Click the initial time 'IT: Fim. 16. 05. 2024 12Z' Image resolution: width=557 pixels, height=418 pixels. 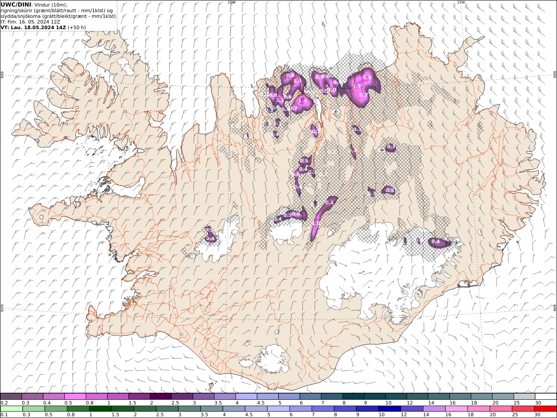pyautogui.click(x=30, y=21)
